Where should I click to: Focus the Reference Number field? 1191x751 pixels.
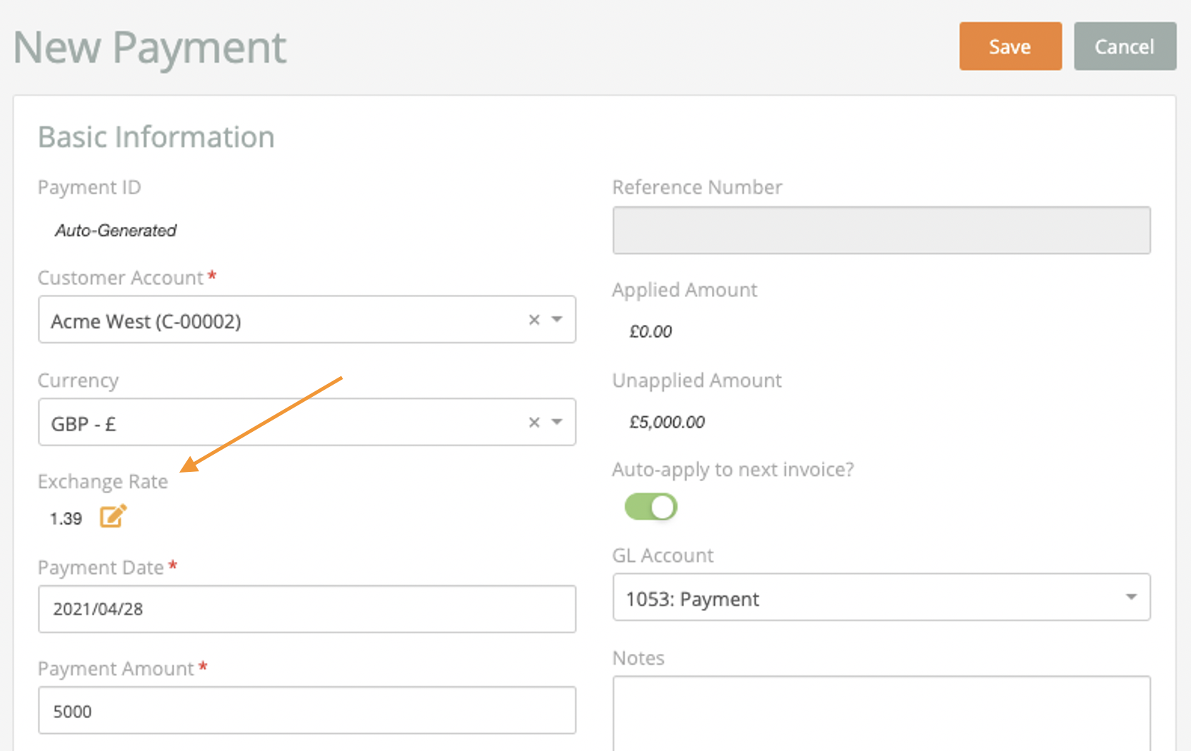[881, 231]
